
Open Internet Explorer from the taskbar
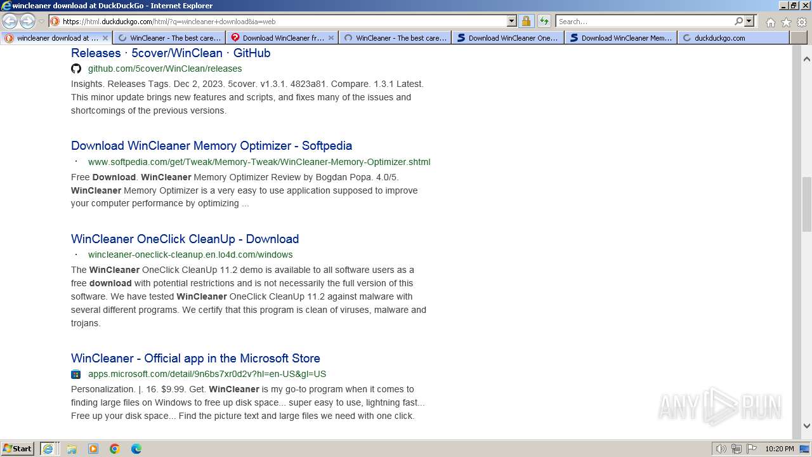[x=48, y=448]
